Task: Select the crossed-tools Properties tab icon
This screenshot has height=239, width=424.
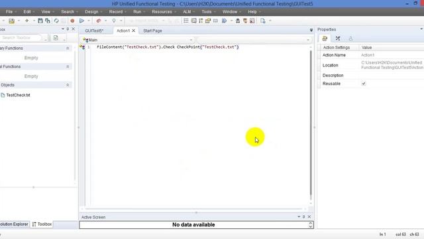Action: 338,39
